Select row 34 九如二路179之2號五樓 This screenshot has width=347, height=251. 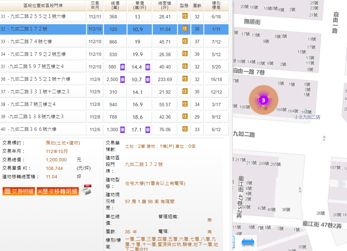114,54
